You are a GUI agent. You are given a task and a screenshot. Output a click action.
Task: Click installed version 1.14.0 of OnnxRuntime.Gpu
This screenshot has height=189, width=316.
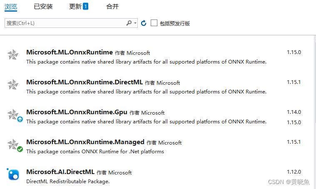pos(294,112)
